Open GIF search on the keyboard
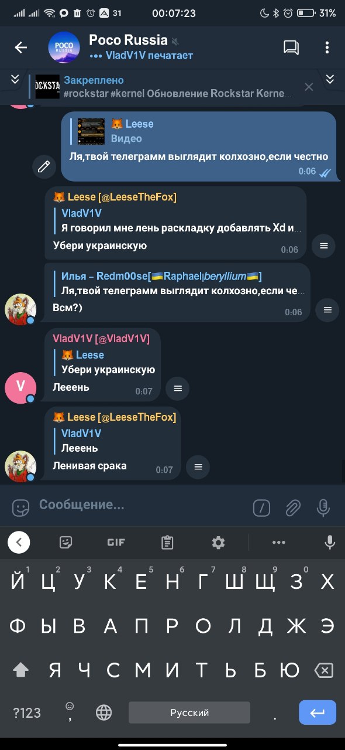 (x=116, y=543)
